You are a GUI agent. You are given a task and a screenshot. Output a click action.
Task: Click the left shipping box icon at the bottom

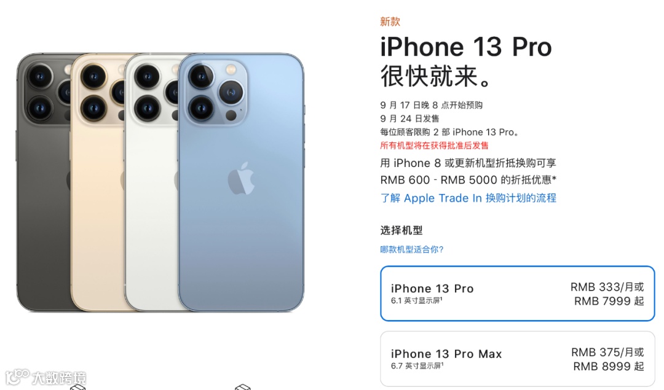point(77,386)
